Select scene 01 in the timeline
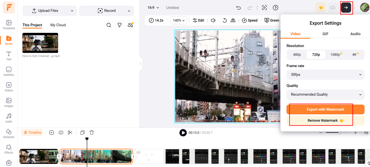370x167 pixels. pyautogui.click(x=39, y=156)
